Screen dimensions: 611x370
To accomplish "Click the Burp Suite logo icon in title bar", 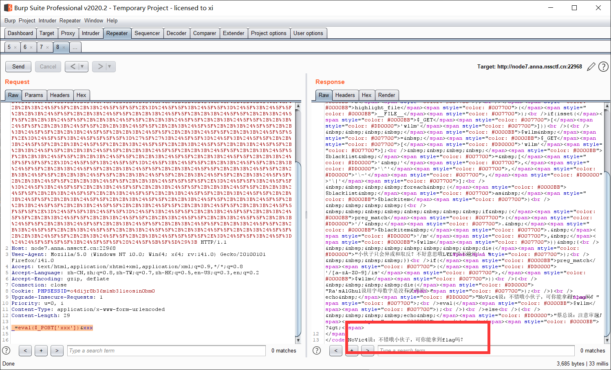I will [x=8, y=8].
